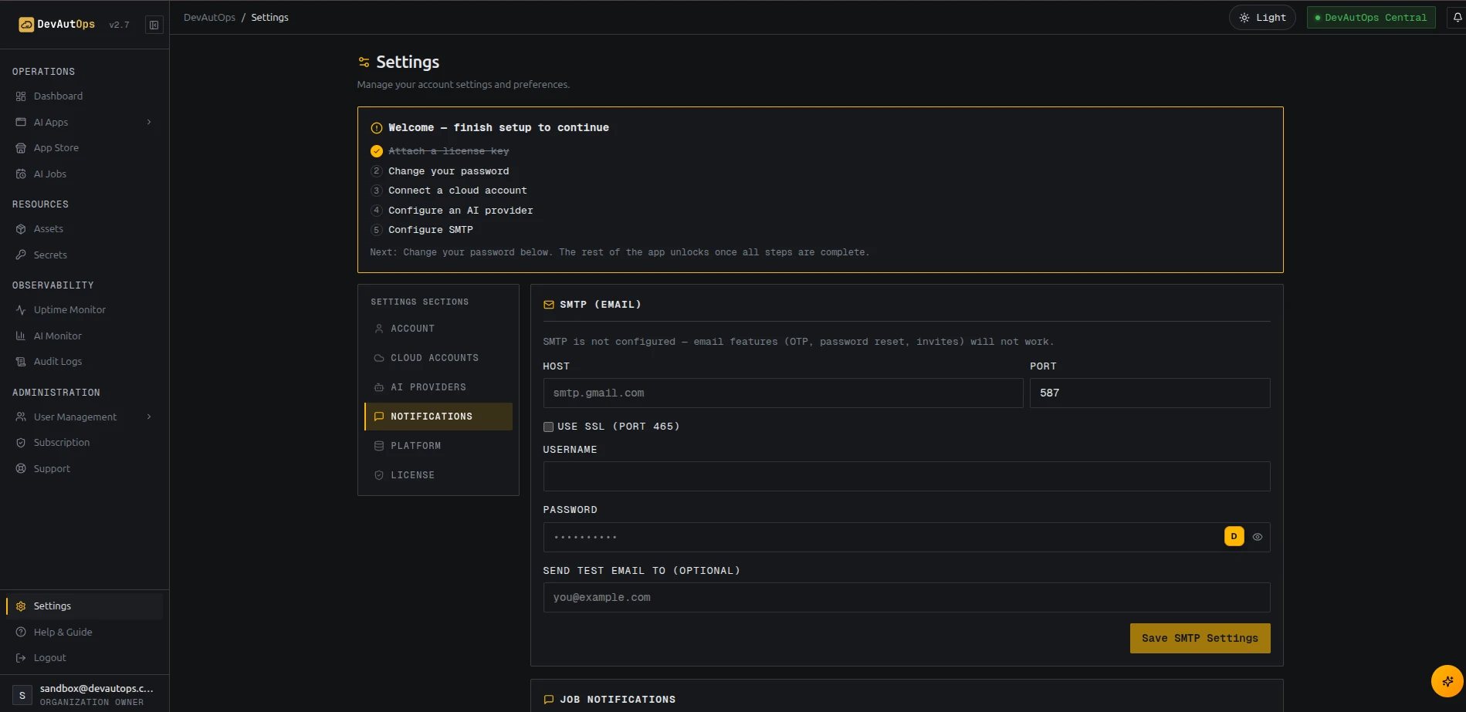Focus the Port field showing 587
Viewport: 1466px width, 712px height.
point(1149,393)
